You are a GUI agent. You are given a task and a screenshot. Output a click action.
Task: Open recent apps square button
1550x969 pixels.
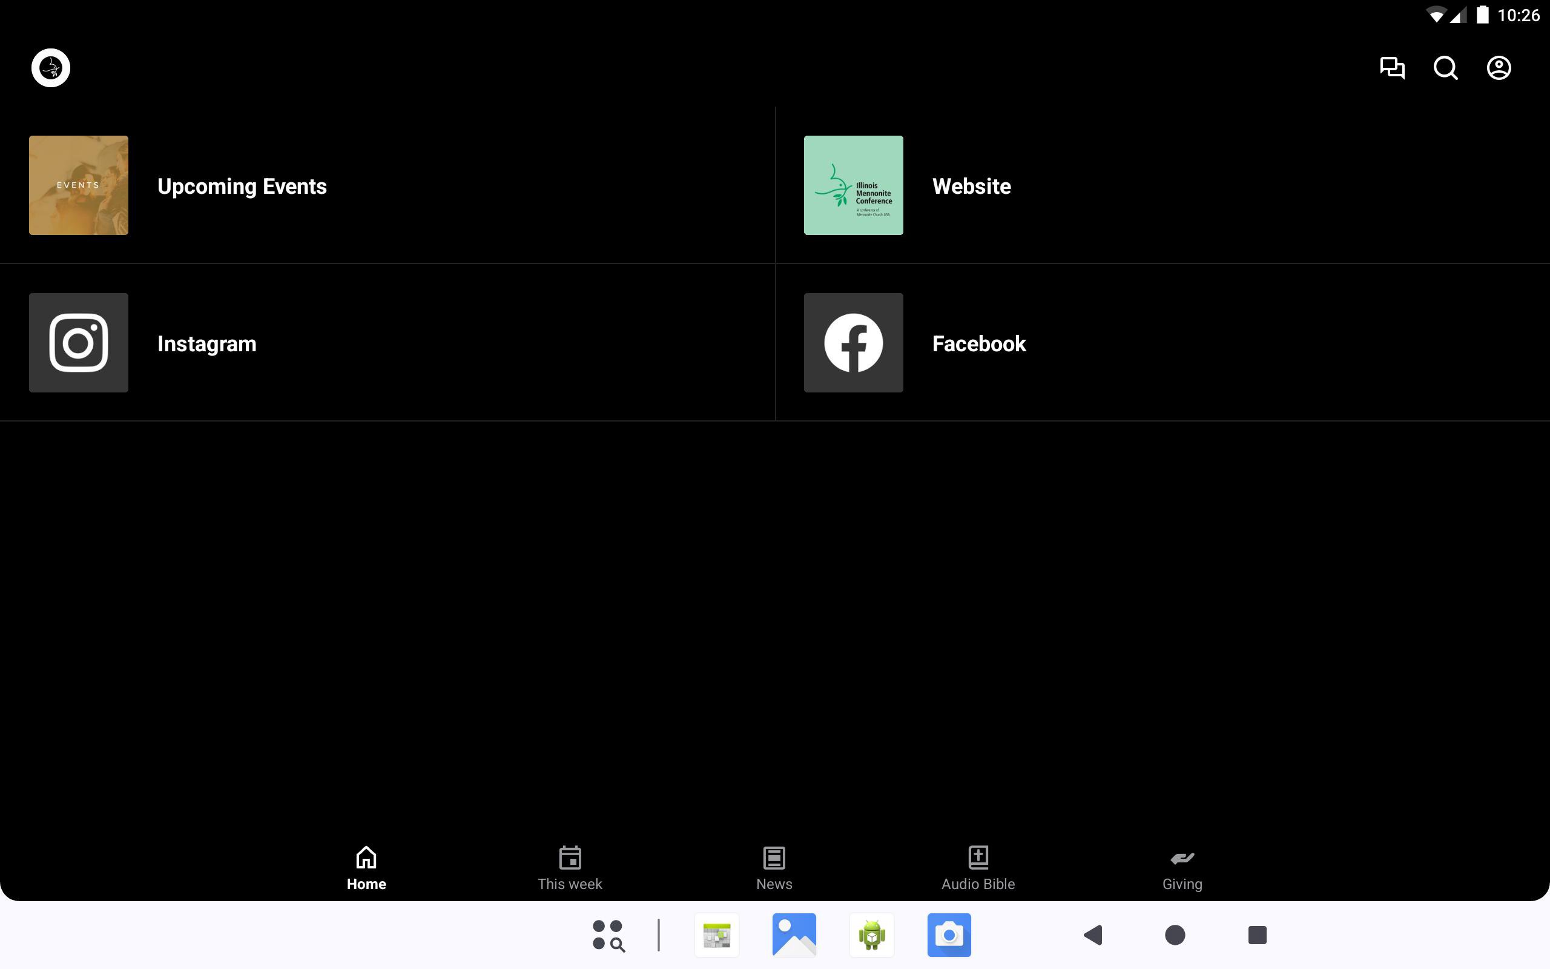(x=1257, y=935)
